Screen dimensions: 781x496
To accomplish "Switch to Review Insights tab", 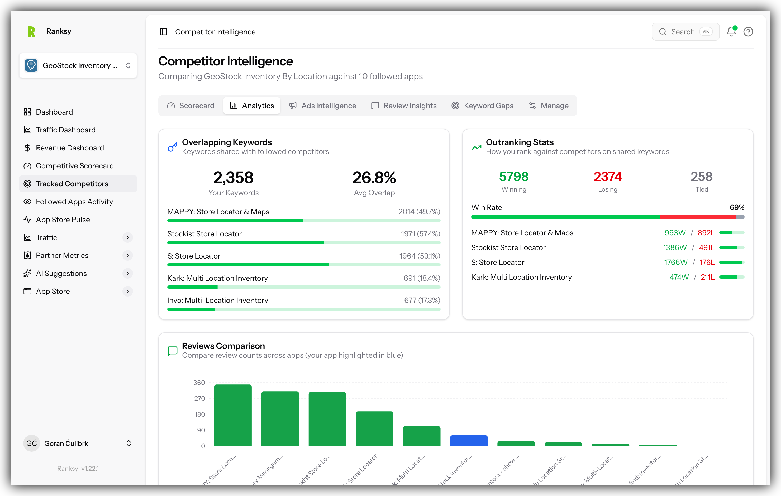I will [404, 106].
